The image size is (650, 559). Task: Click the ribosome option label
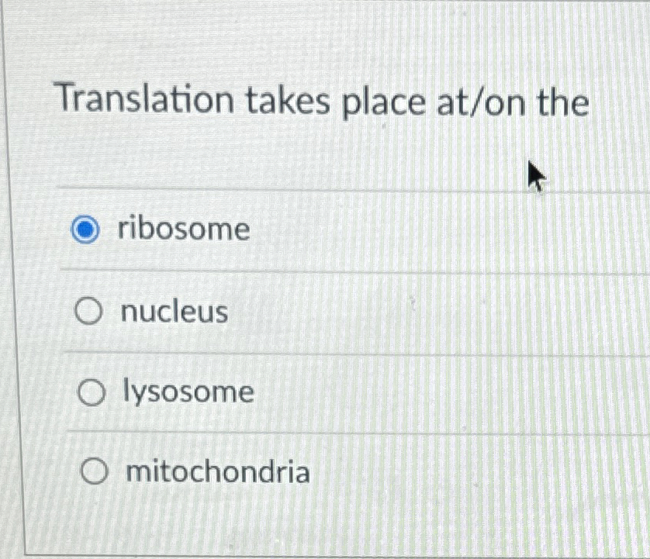[183, 229]
